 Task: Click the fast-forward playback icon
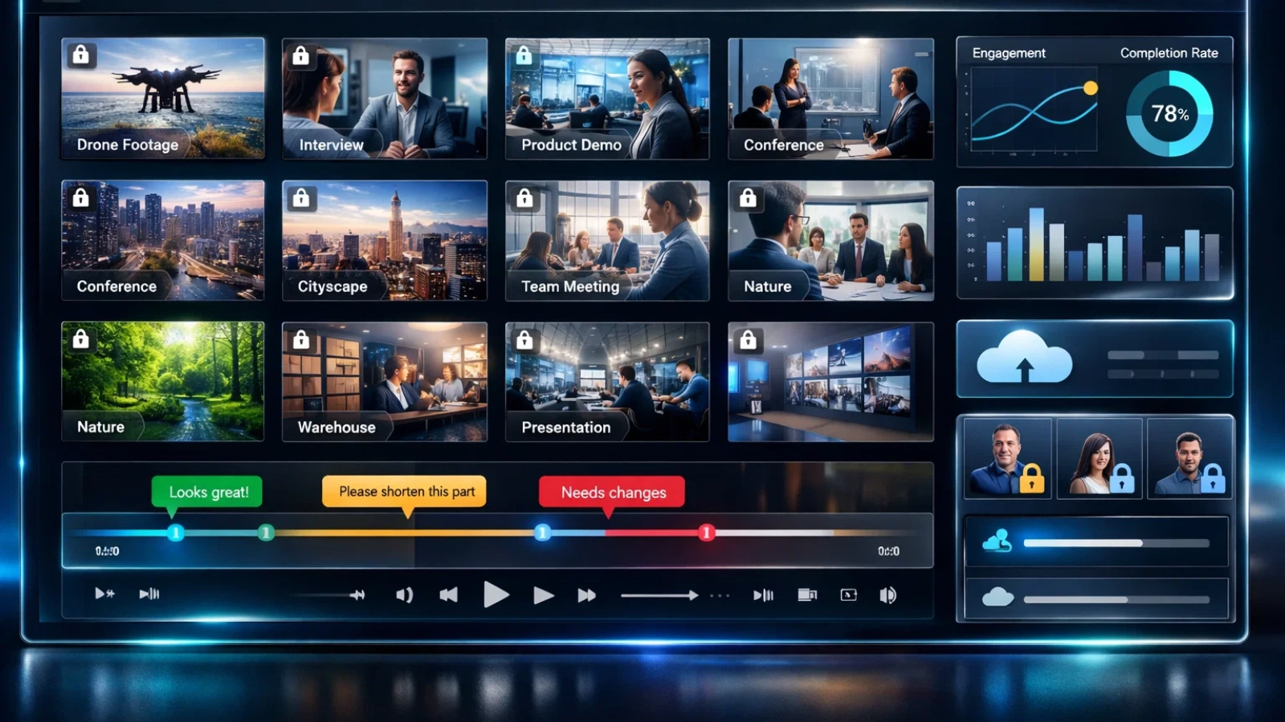pos(585,594)
